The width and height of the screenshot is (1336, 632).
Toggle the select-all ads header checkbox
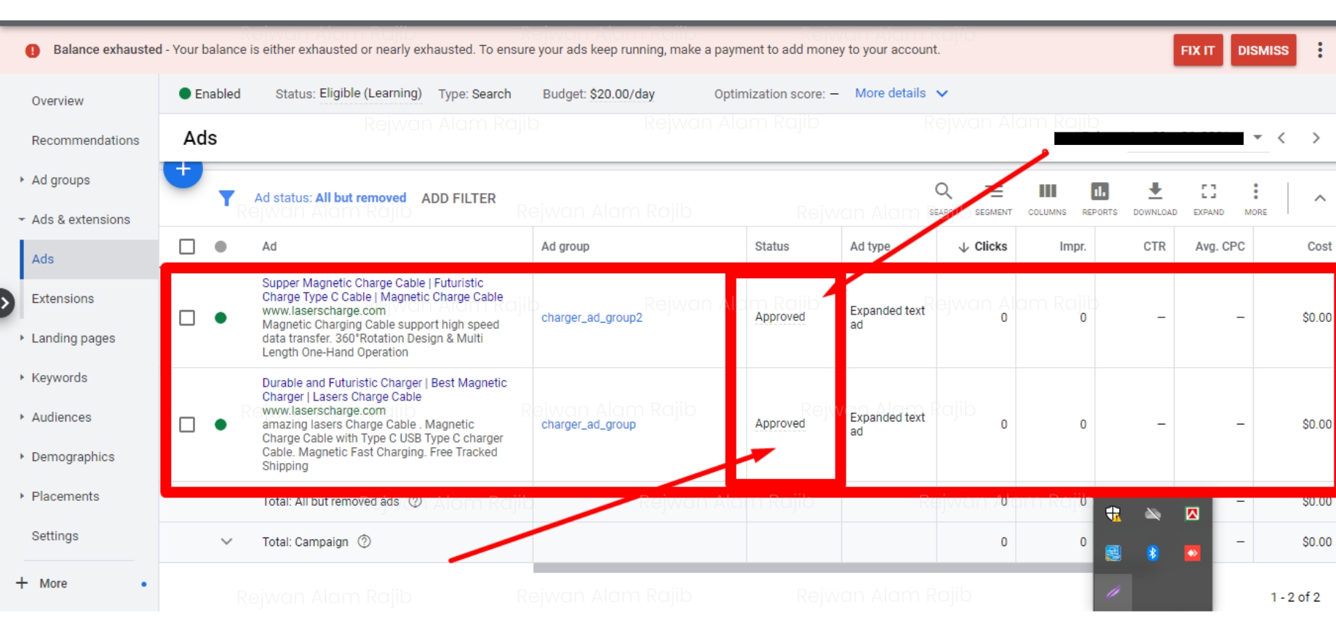(187, 247)
